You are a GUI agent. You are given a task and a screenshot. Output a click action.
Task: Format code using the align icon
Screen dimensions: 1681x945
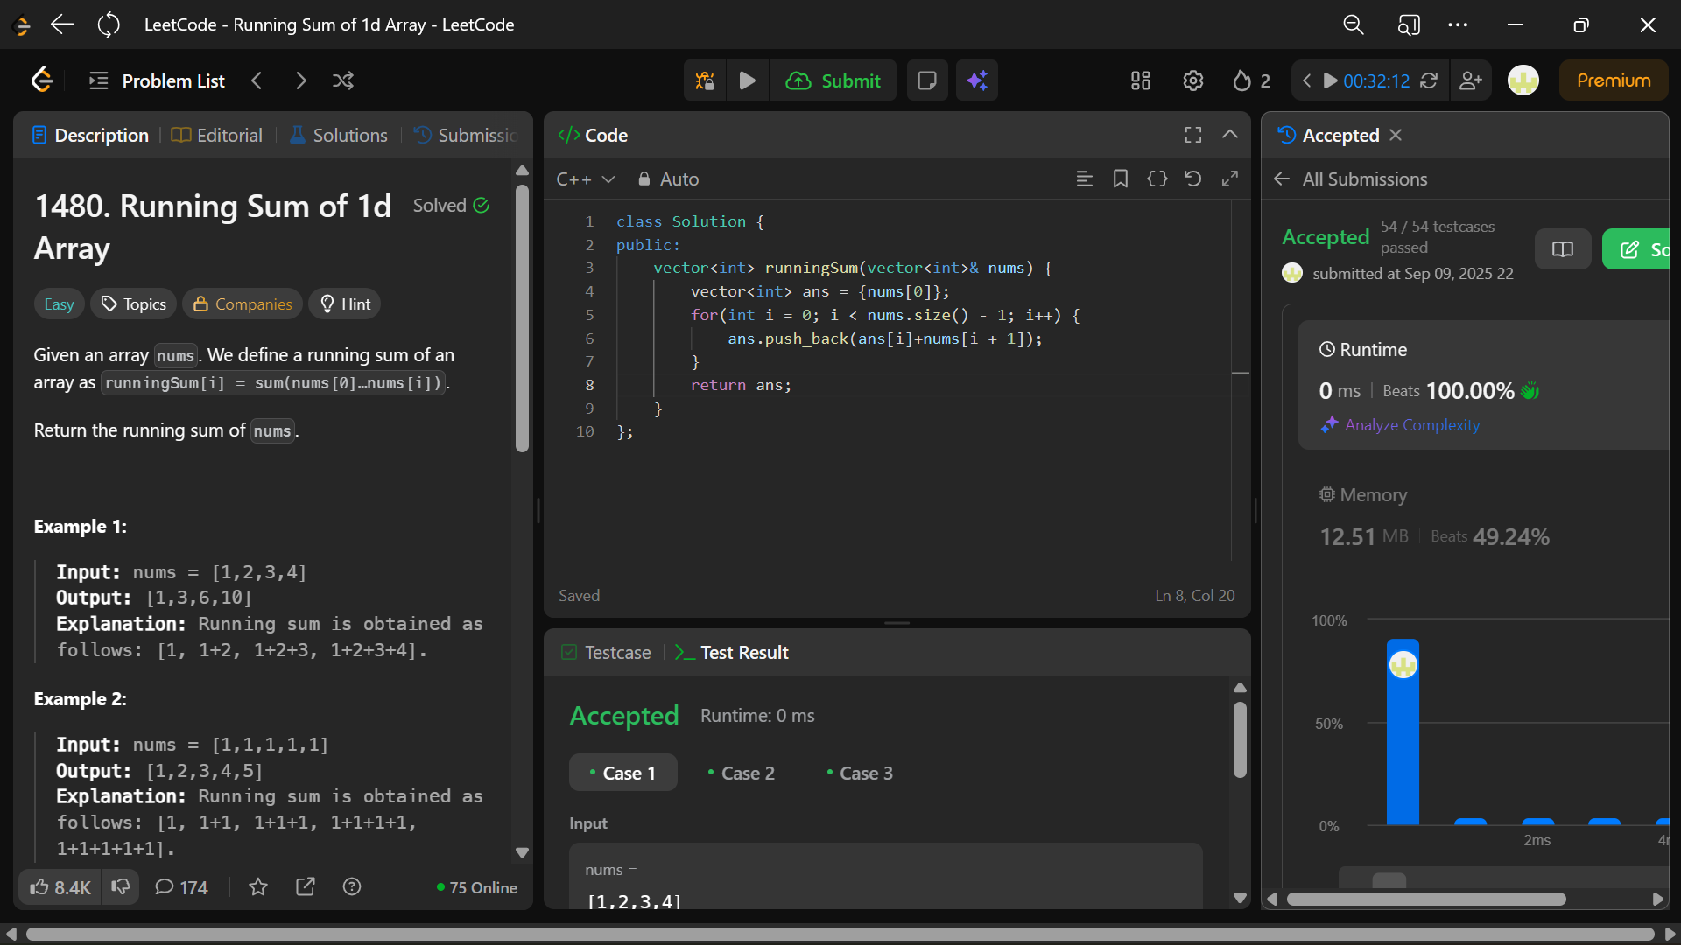(1084, 178)
